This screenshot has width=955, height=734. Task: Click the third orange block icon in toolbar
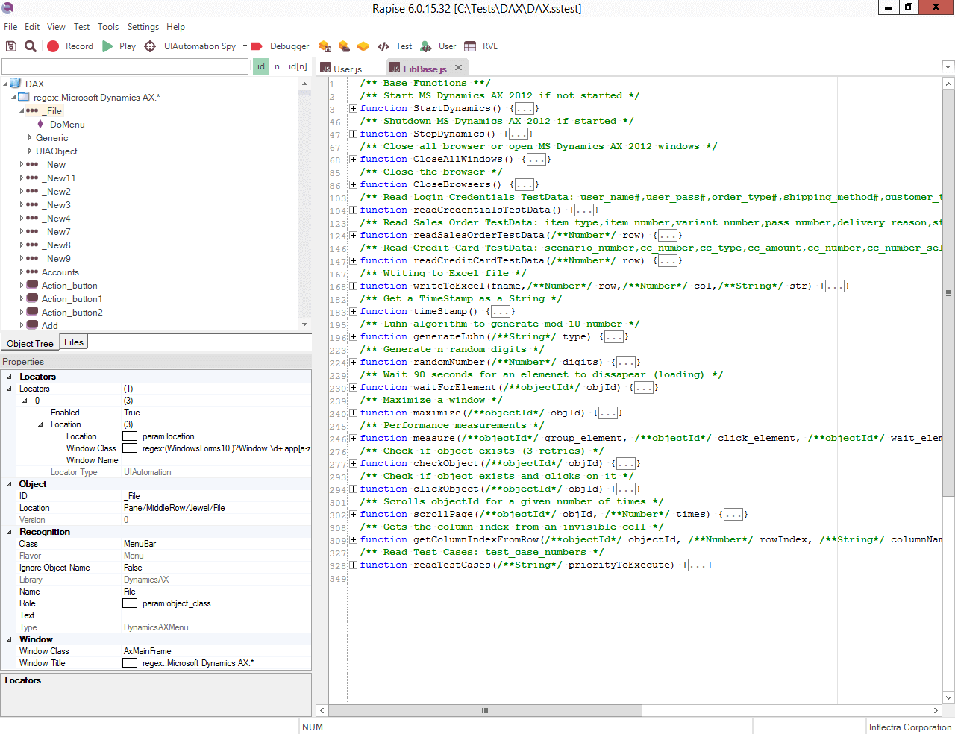point(363,46)
